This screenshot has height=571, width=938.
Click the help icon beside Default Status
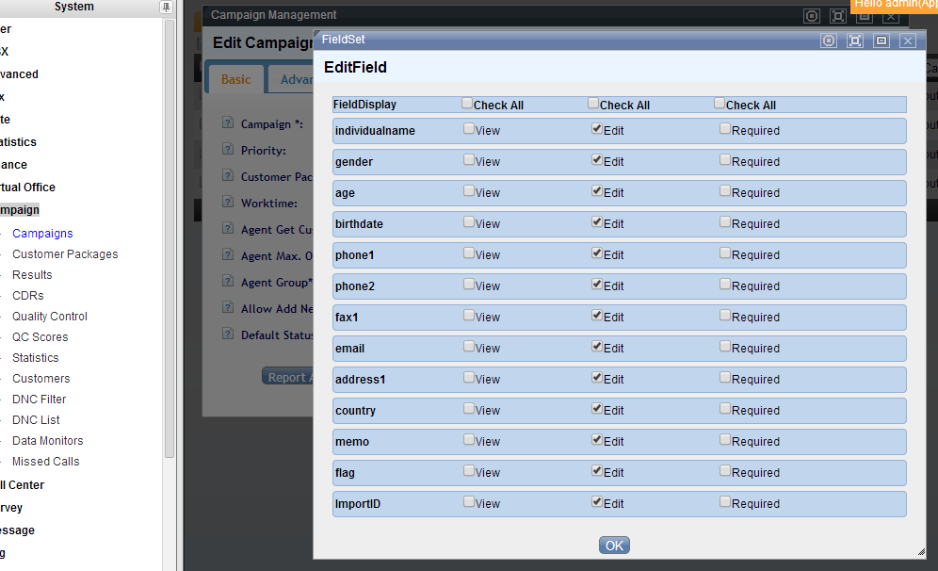tap(227, 334)
